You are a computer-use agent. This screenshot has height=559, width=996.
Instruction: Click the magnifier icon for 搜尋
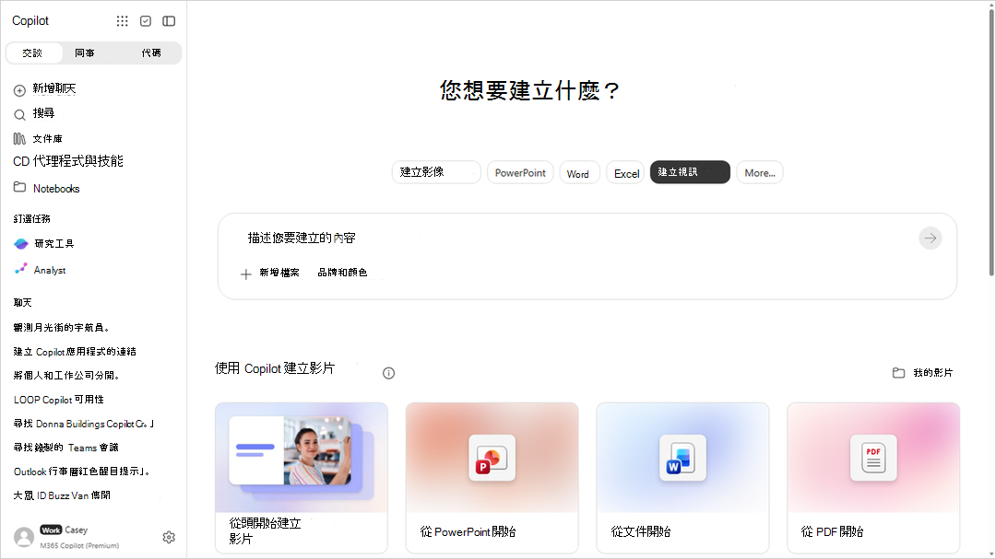pyautogui.click(x=19, y=114)
